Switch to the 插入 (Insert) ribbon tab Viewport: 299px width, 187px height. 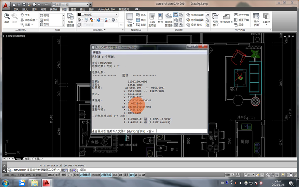coord(25,9)
